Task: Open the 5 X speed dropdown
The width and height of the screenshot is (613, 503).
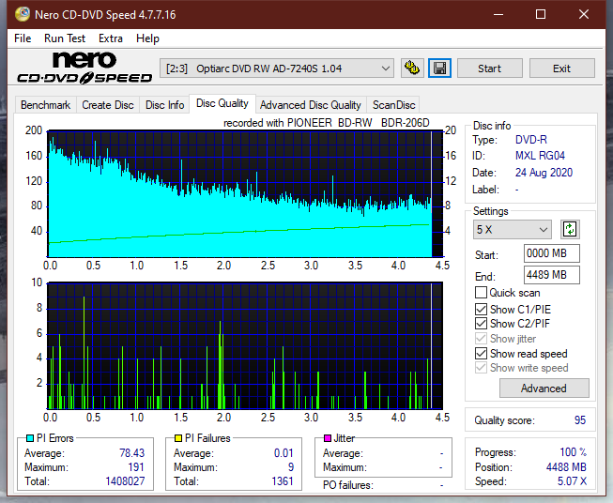Action: [513, 229]
